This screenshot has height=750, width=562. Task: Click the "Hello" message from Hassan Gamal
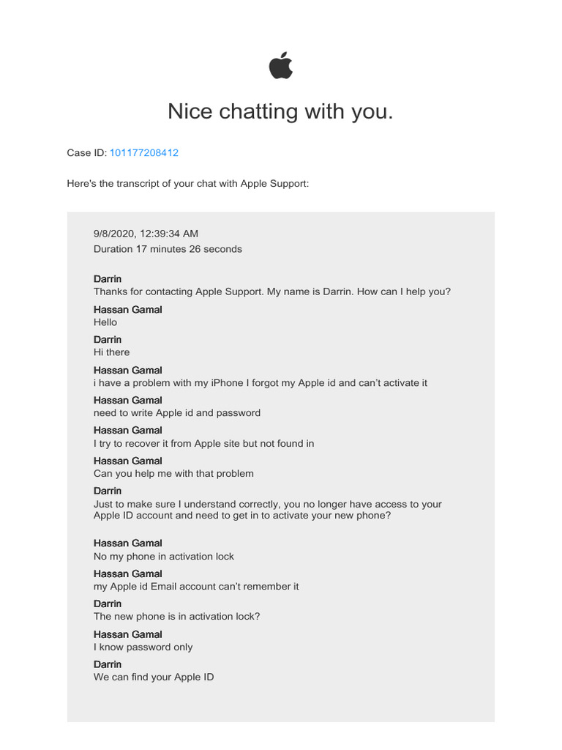(x=105, y=322)
